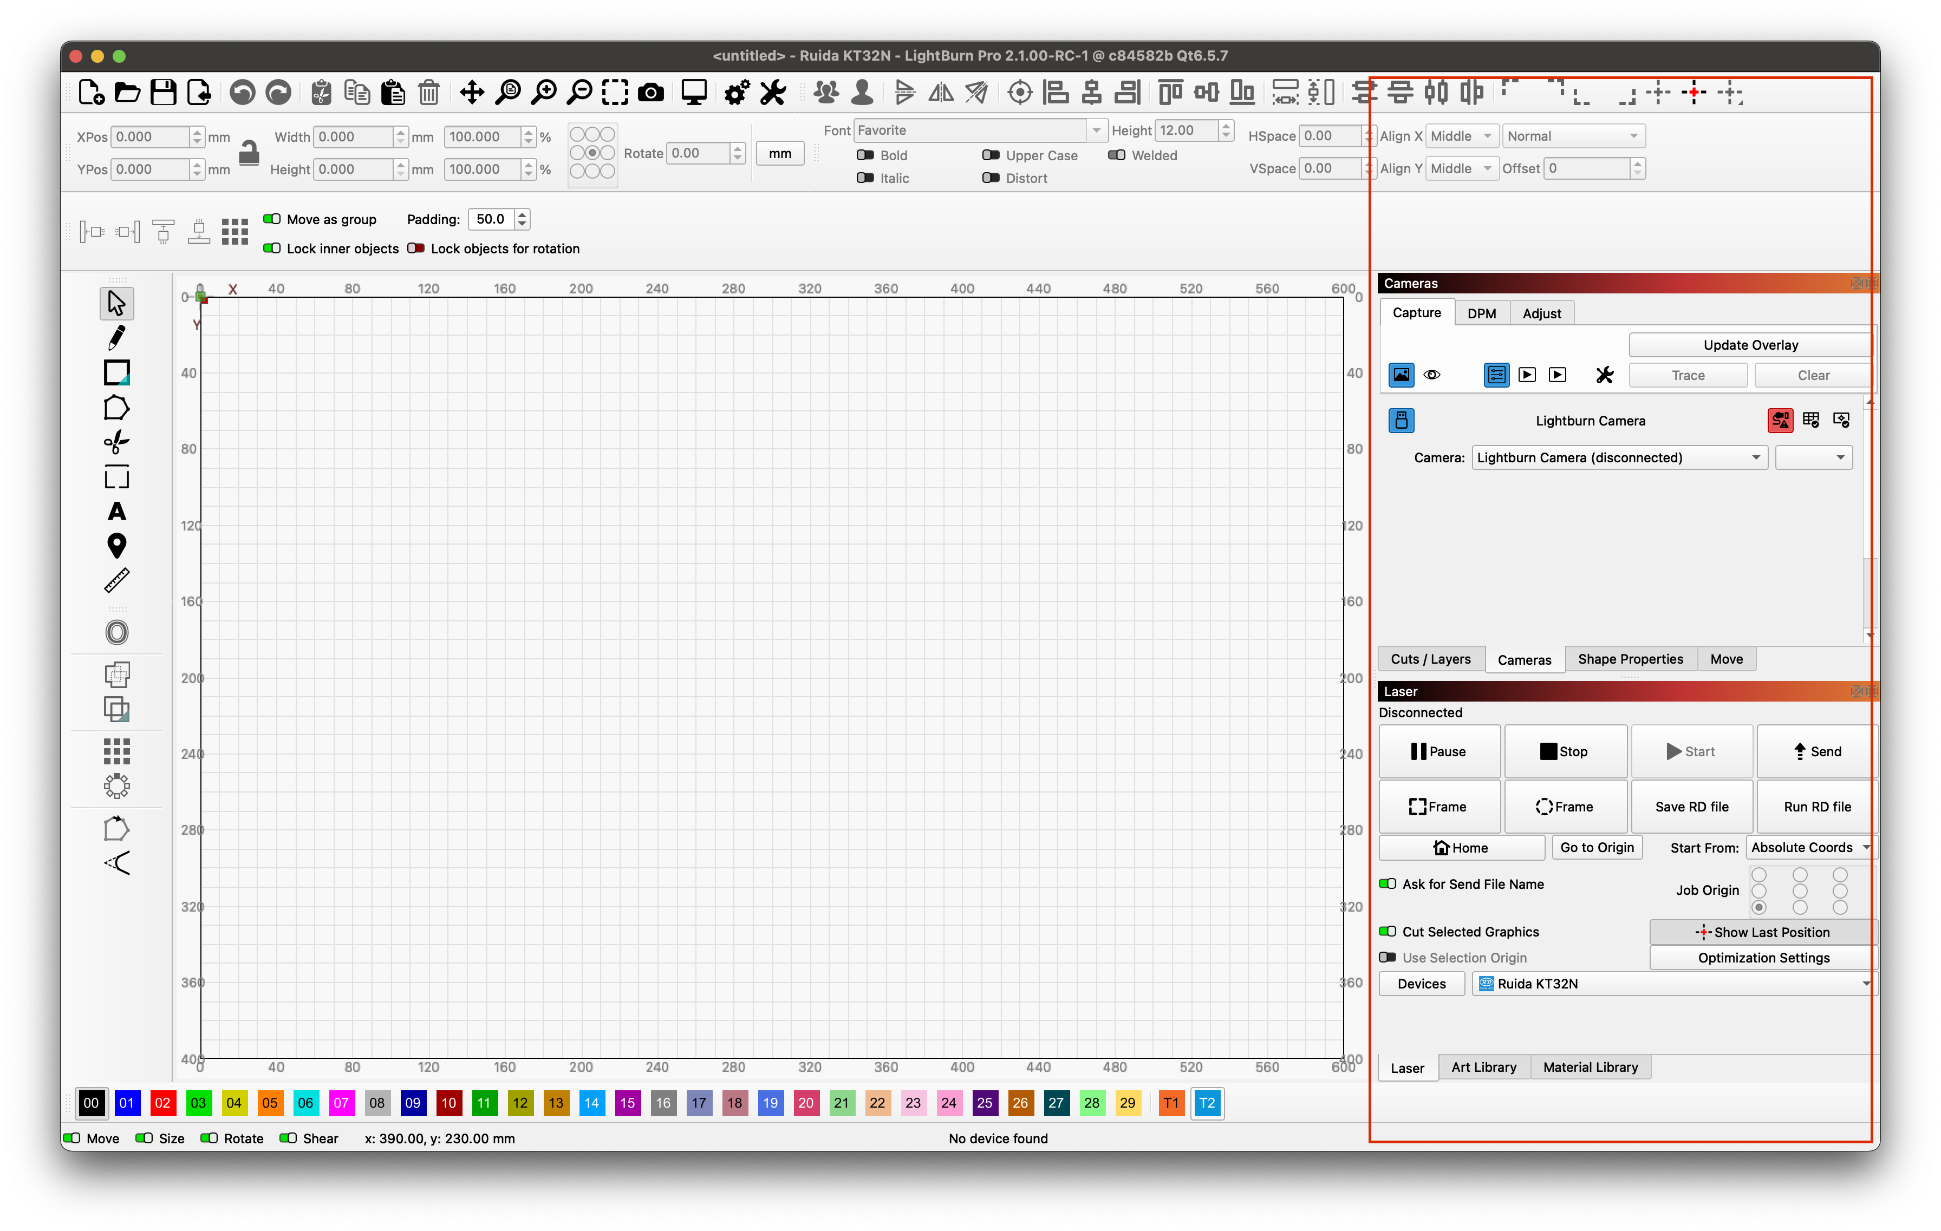
Task: Select the Measure ruler tool
Action: [x=117, y=581]
